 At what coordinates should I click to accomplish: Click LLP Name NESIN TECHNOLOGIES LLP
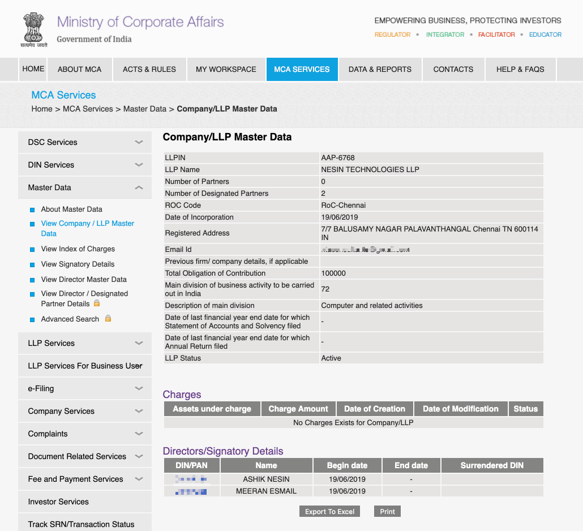370,170
